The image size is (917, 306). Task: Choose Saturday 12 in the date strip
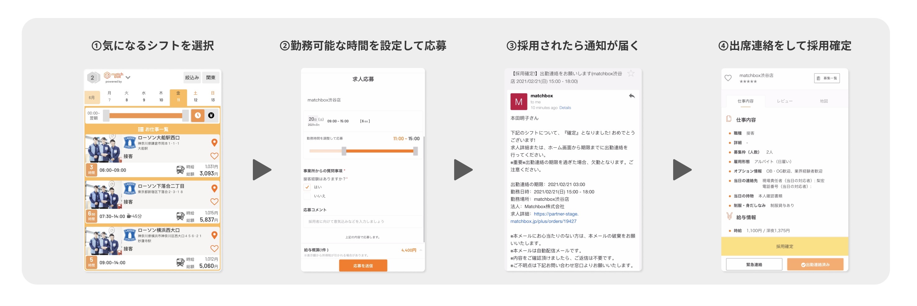tap(195, 97)
